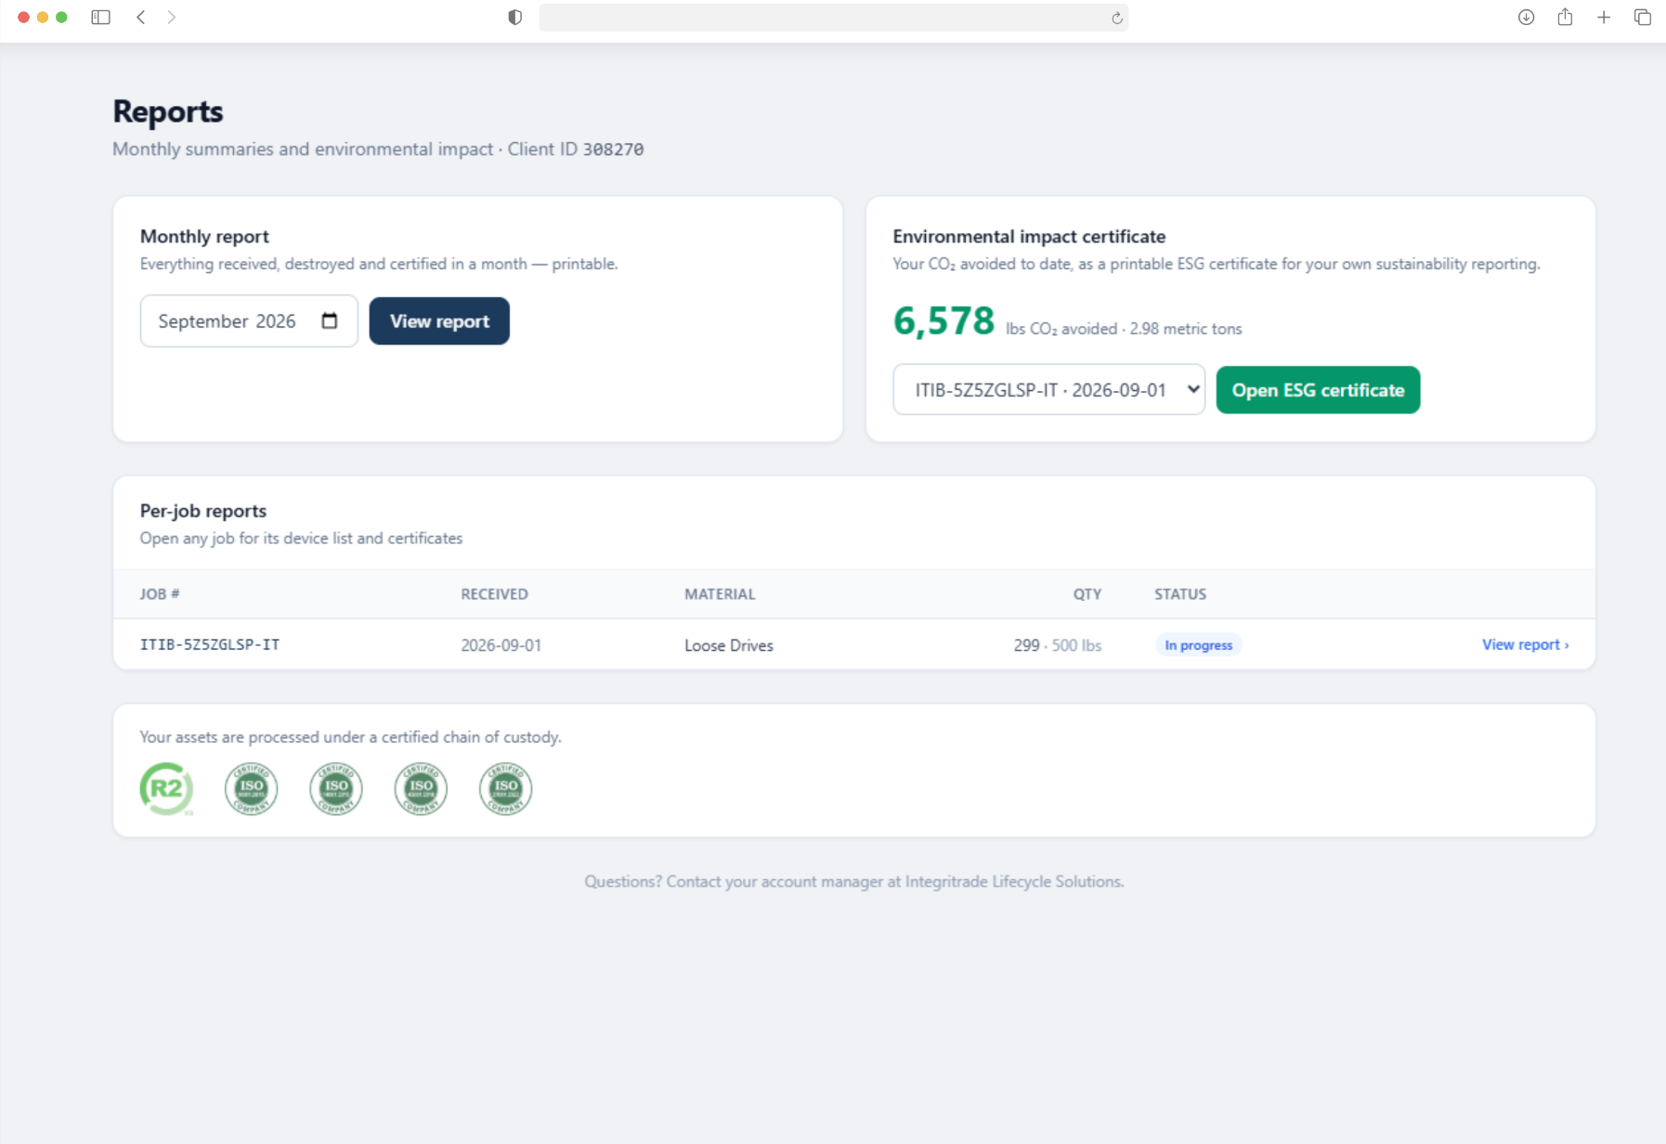
Task: Open a new tab with the plus icon
Action: 1604,17
